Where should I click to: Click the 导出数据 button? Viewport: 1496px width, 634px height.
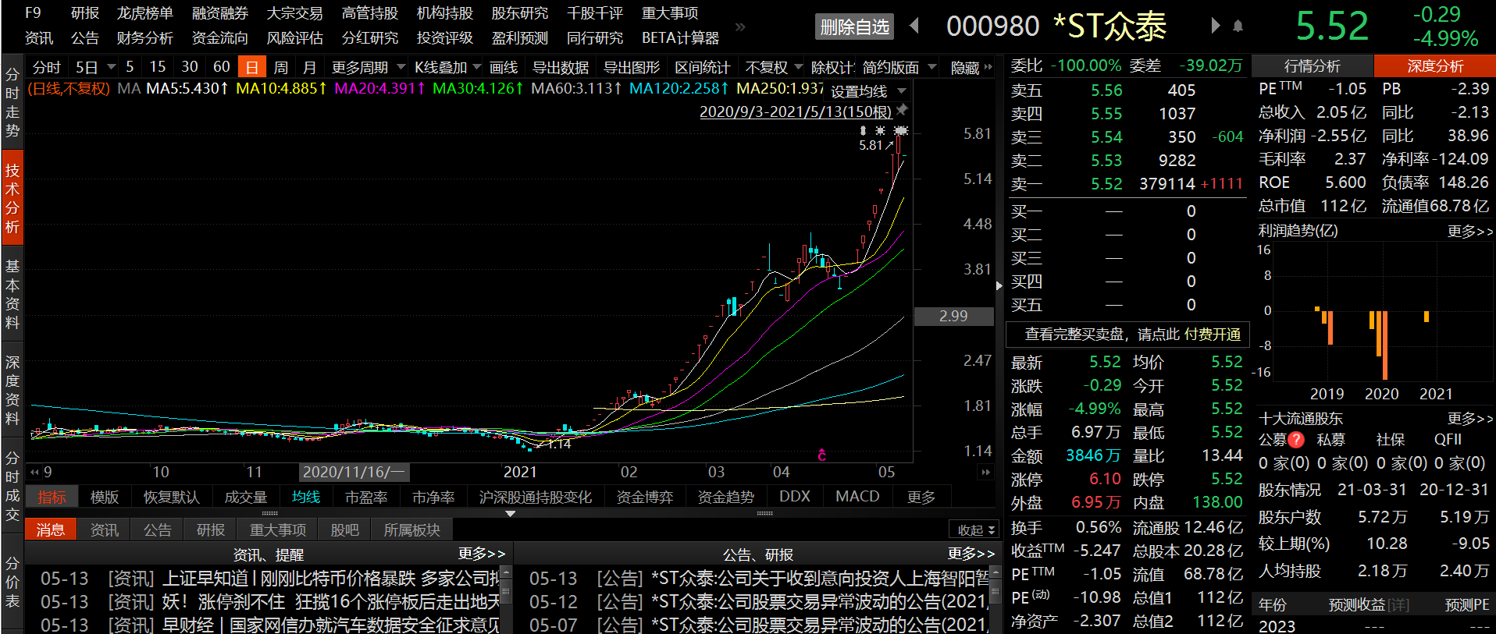[561, 67]
